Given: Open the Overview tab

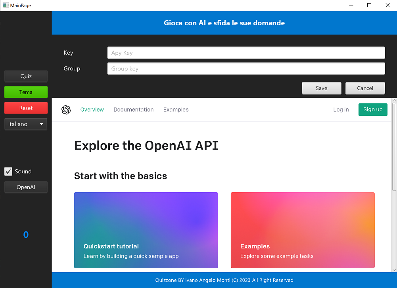Looking at the screenshot, I should click(92, 110).
